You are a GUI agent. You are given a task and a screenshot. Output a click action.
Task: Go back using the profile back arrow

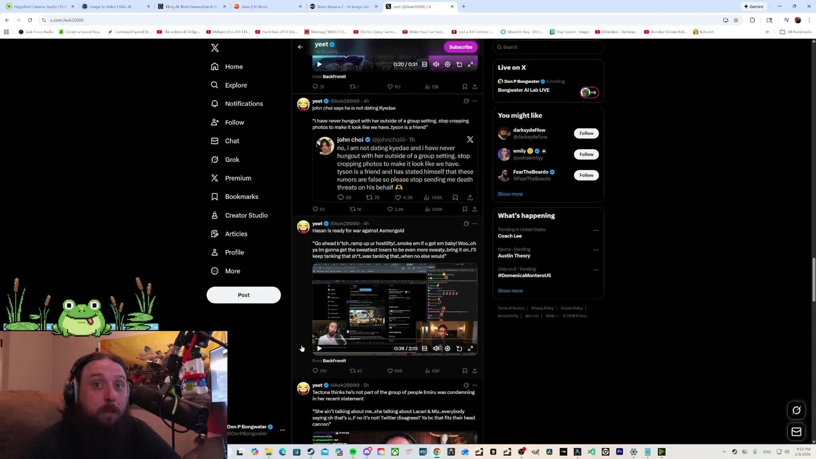[x=300, y=47]
